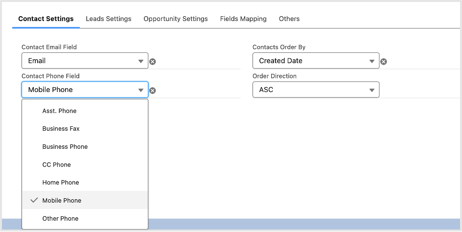Clear the Contact Phone Field selection

click(x=153, y=91)
